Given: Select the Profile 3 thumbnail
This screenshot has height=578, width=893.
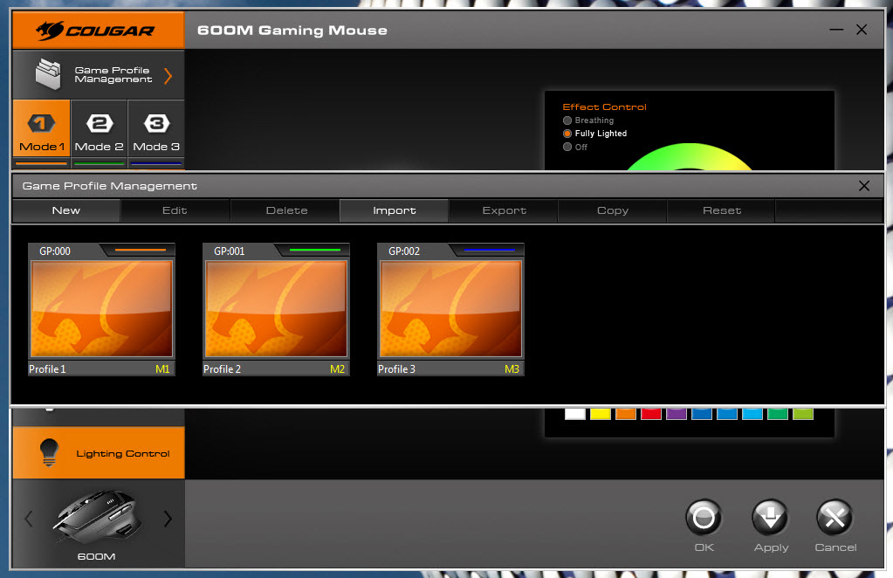Looking at the screenshot, I should click(450, 309).
